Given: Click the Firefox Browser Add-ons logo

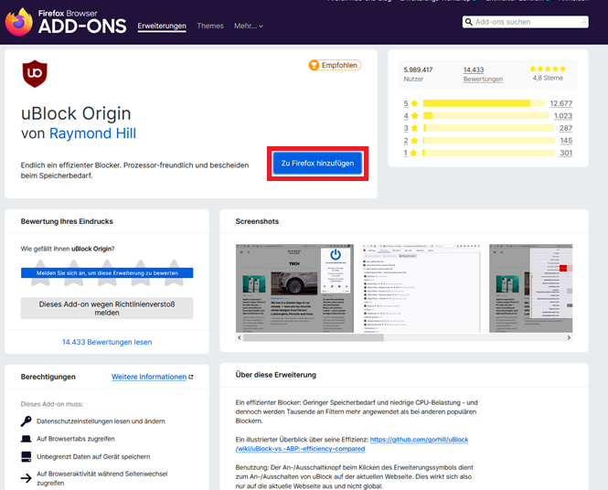Looking at the screenshot, I should click(x=64, y=22).
